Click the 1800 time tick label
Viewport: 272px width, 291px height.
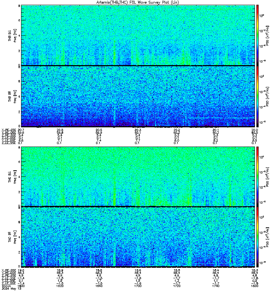pyautogui.click(x=255, y=286)
